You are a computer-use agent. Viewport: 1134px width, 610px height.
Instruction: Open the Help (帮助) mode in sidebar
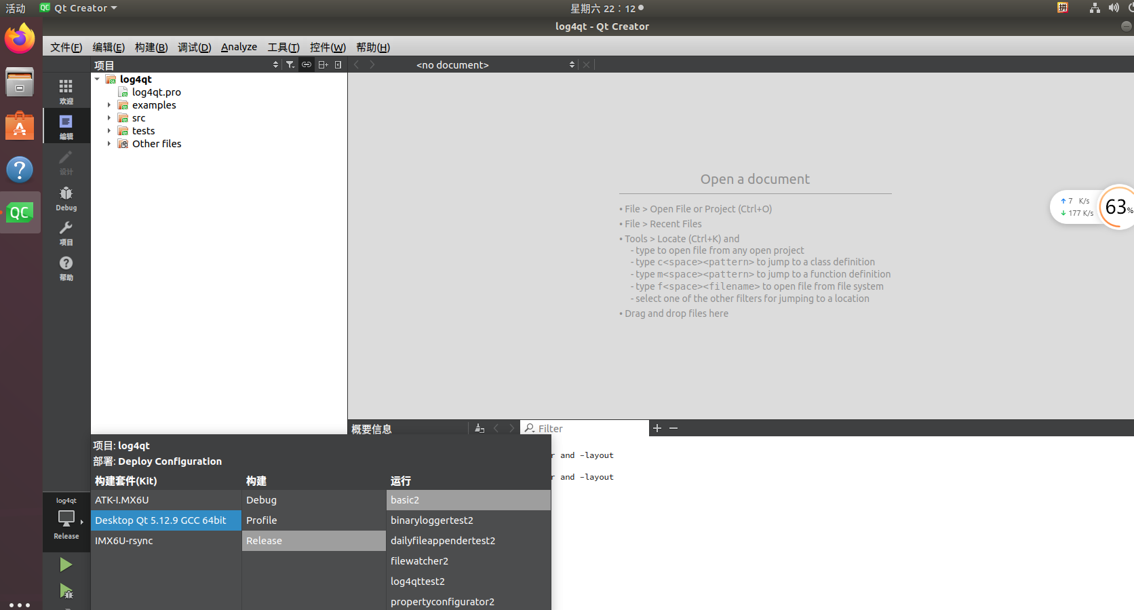(66, 268)
